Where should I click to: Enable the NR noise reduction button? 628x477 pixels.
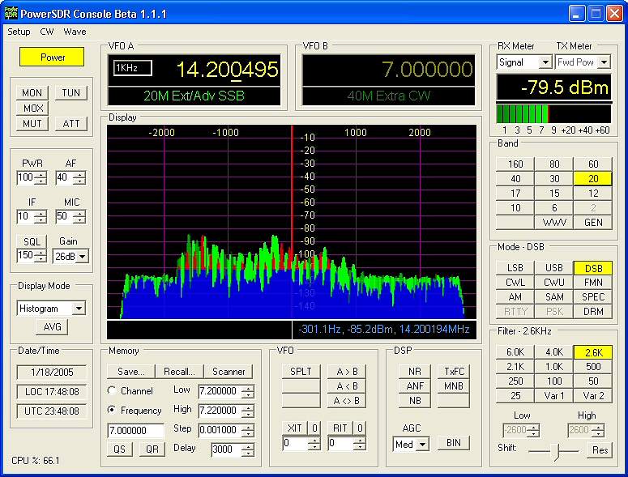pyautogui.click(x=415, y=372)
